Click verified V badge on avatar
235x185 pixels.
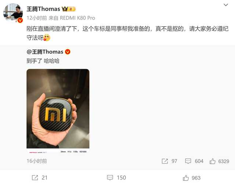[x=20, y=20]
